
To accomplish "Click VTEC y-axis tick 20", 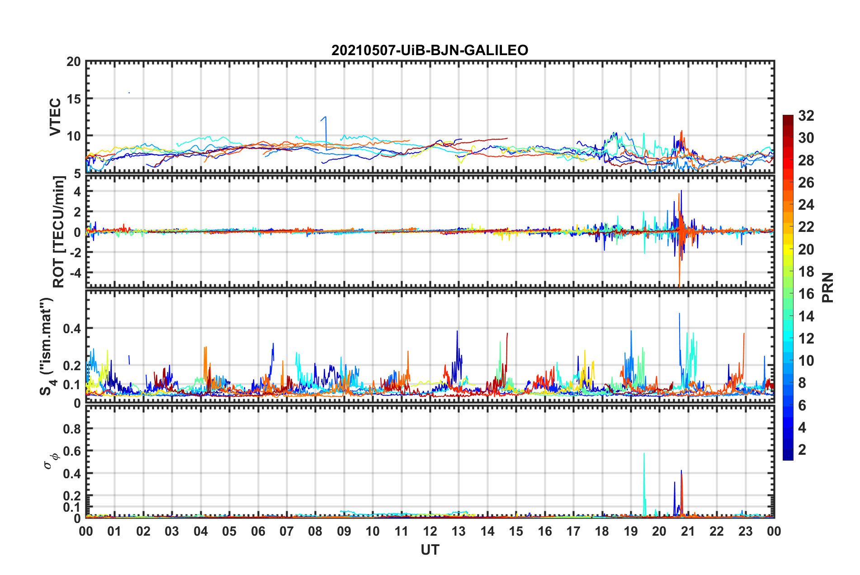I will tap(74, 62).
